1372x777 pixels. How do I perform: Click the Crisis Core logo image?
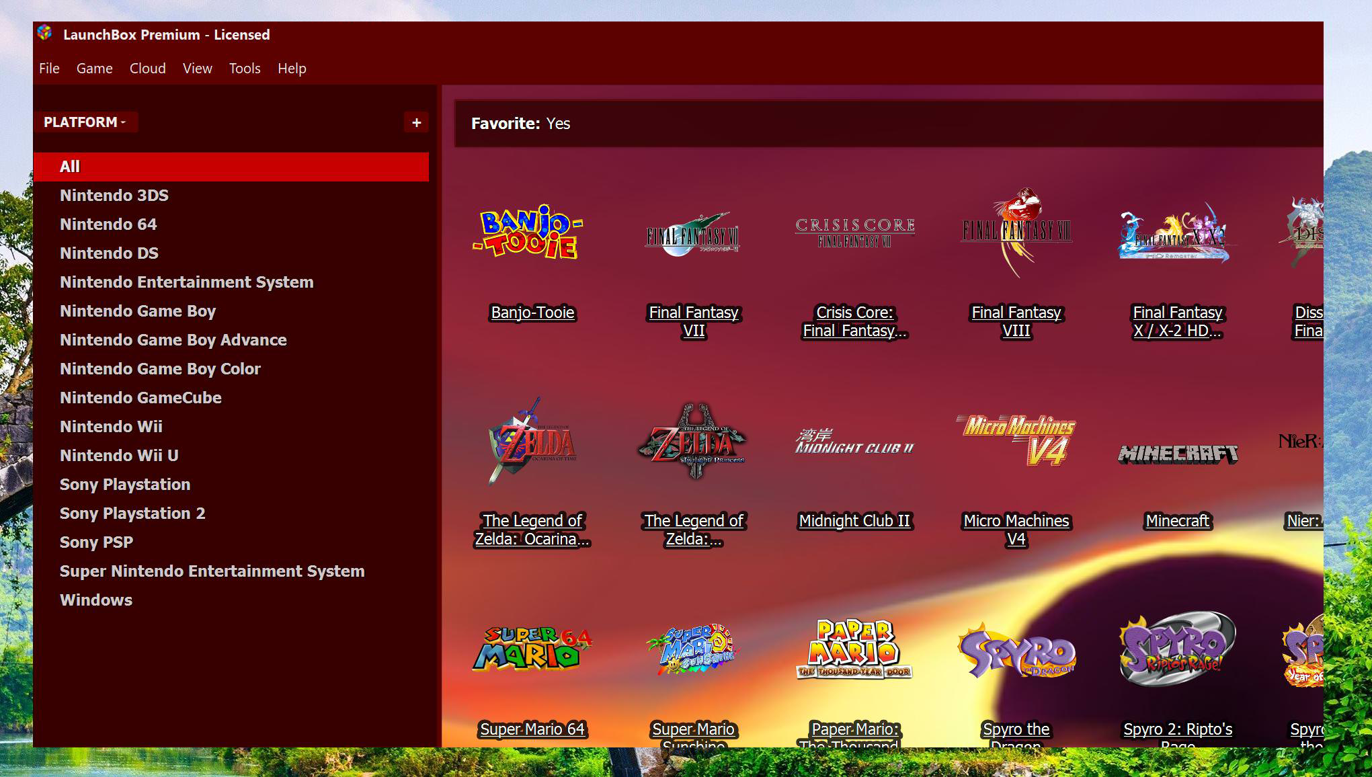854,233
